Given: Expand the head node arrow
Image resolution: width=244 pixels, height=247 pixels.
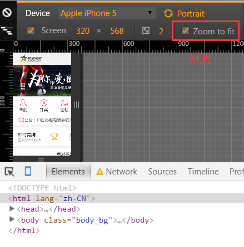Looking at the screenshot, I should click(12, 209).
